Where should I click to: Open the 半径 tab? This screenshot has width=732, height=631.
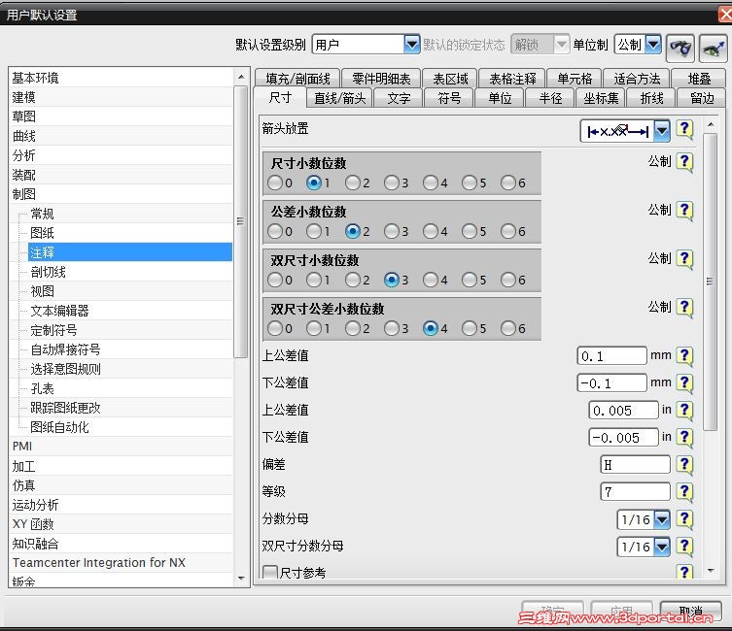pyautogui.click(x=550, y=98)
